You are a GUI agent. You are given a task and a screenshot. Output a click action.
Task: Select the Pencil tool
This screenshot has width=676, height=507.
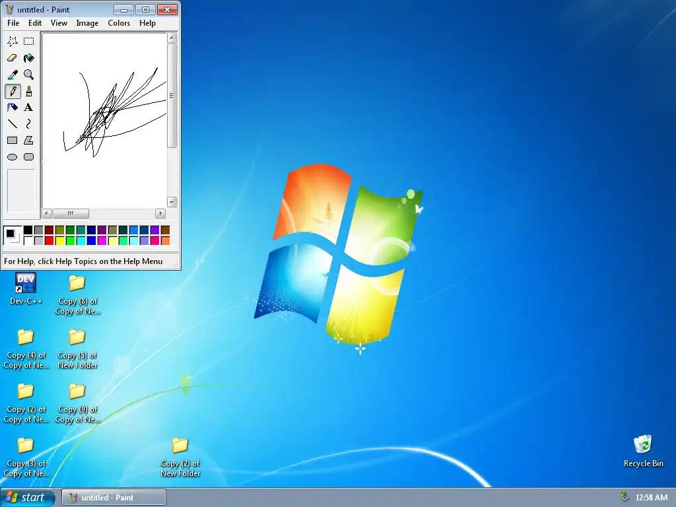[x=13, y=91]
